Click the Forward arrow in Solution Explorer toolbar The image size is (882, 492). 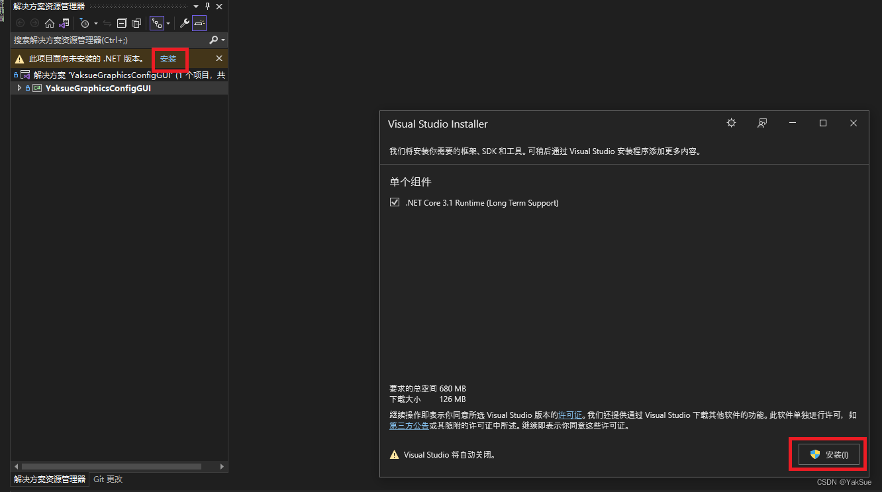(x=34, y=23)
